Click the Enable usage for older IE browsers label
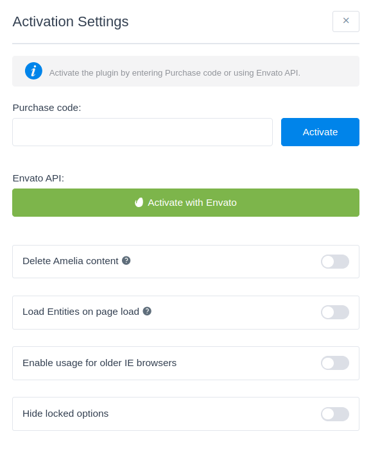371x461 pixels. point(99,363)
